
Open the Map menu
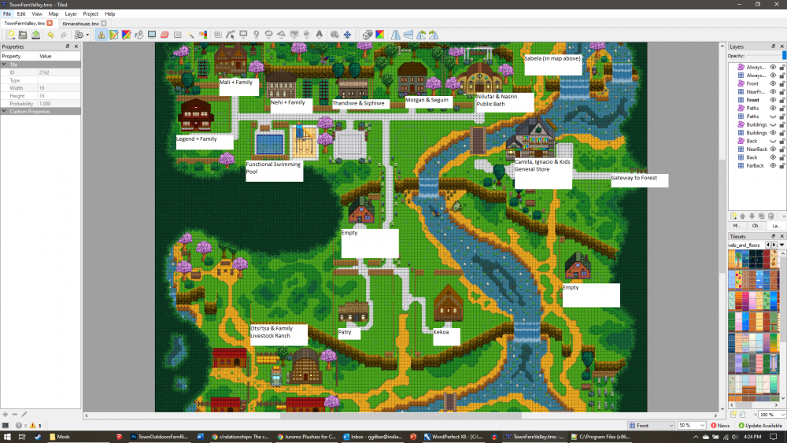(54, 14)
